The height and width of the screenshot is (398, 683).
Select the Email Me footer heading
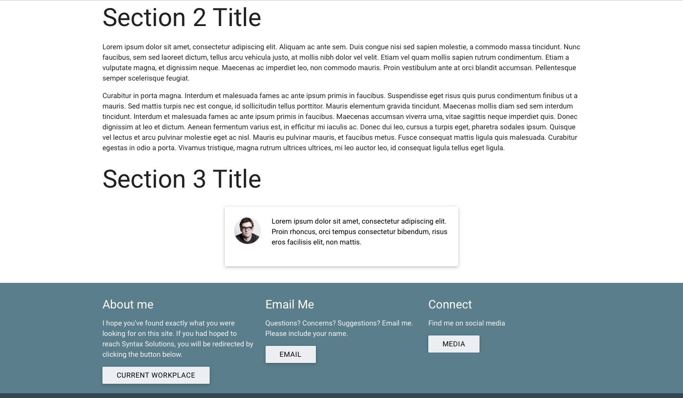click(289, 305)
